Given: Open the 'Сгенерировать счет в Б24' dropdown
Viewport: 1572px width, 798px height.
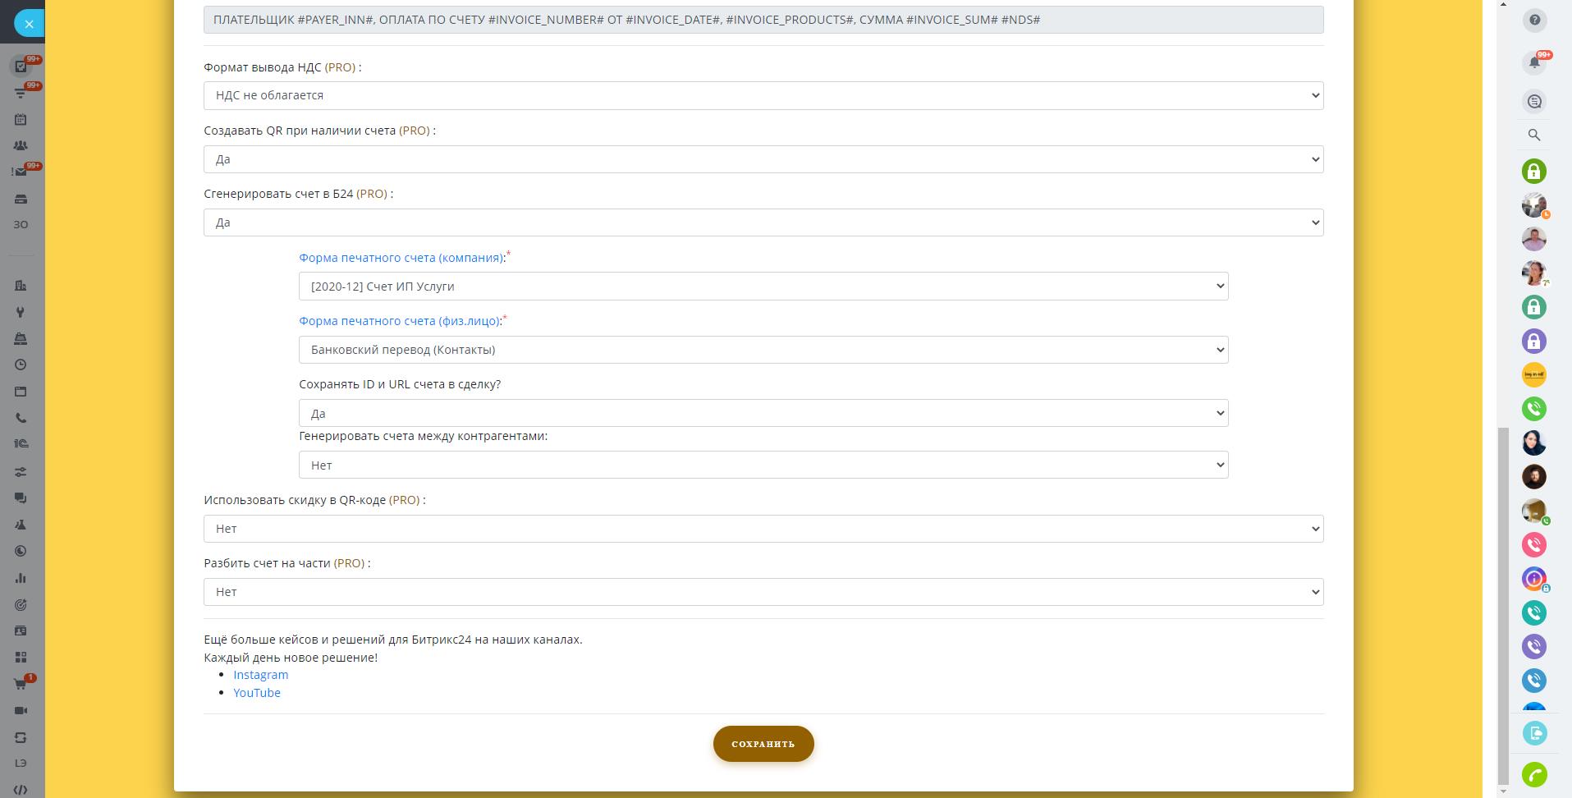Looking at the screenshot, I should [x=763, y=222].
